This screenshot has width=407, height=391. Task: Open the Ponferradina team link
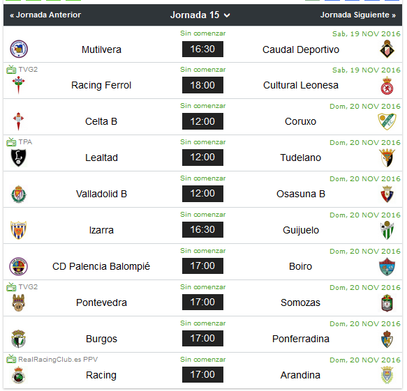pyautogui.click(x=301, y=339)
